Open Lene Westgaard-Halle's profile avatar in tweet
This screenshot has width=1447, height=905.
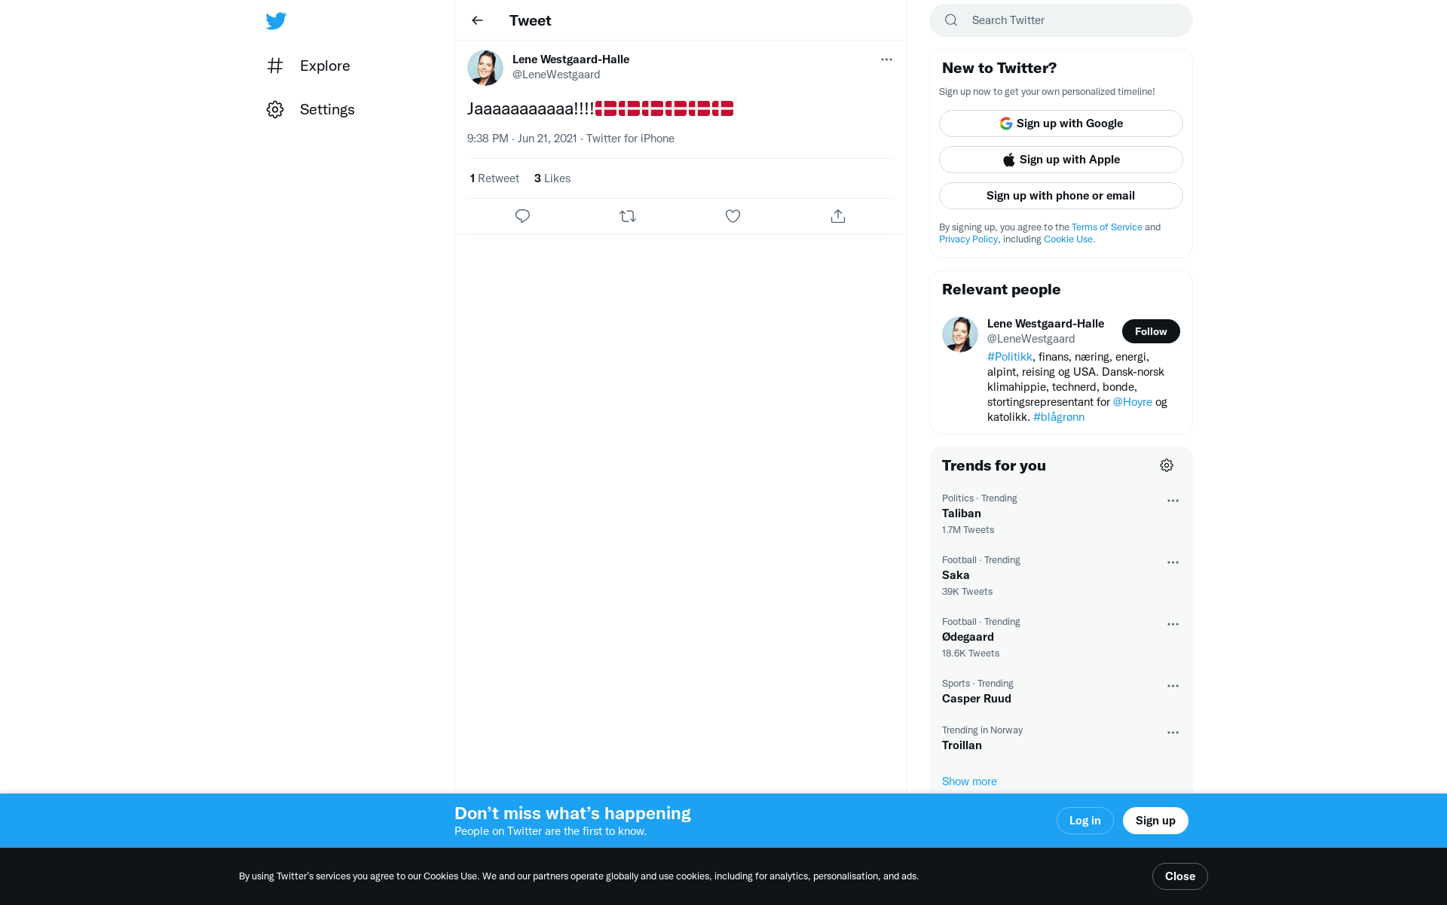point(485,68)
